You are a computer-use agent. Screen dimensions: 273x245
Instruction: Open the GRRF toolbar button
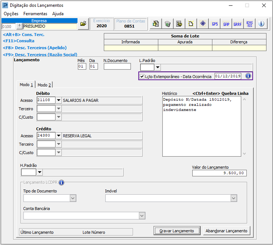point(238,24)
